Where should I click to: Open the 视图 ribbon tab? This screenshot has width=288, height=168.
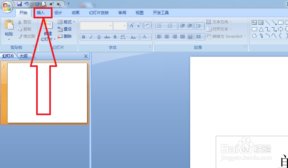pyautogui.click(x=140, y=13)
